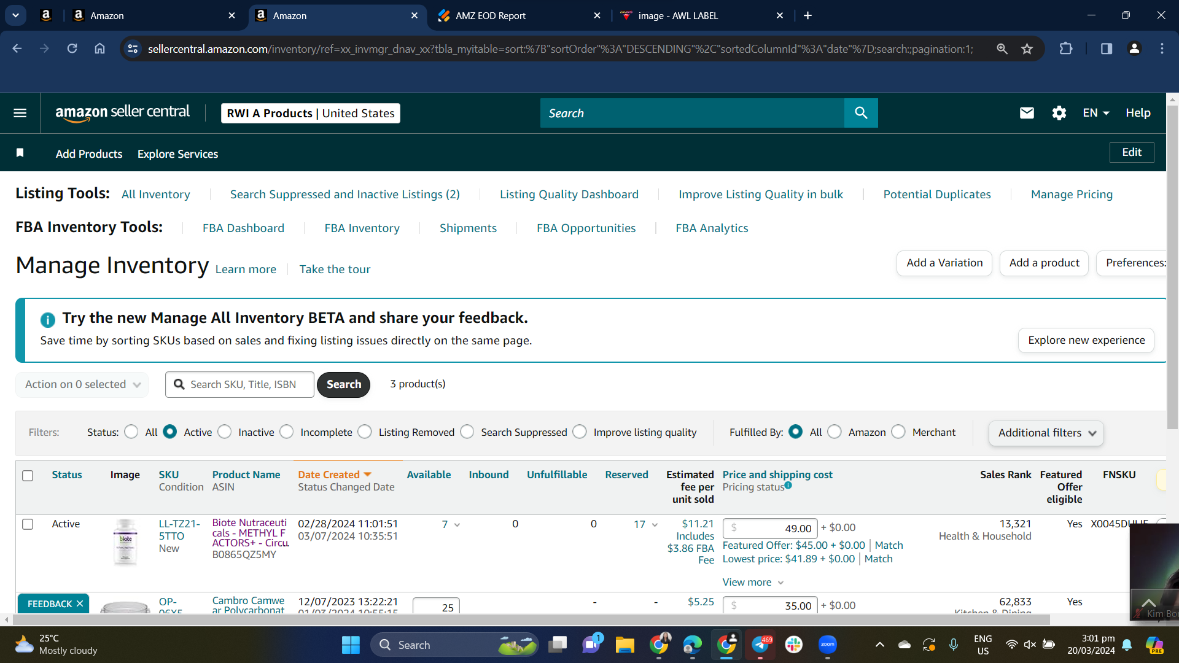Open the Action on 0 selected dropdown
The width and height of the screenshot is (1179, 663).
pos(82,384)
